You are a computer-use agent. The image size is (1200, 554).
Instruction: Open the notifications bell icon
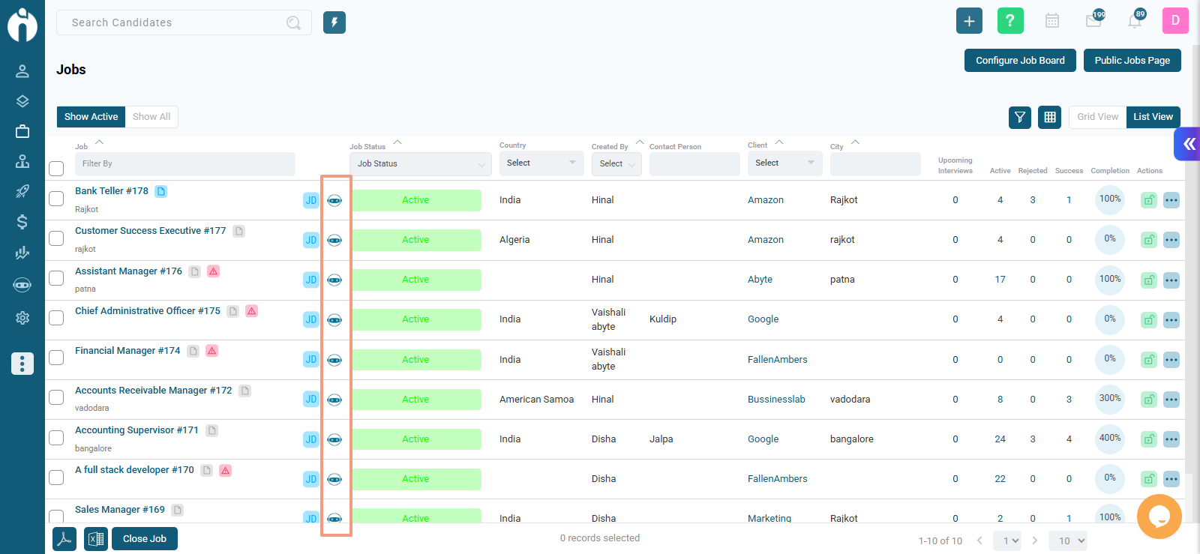coord(1135,21)
